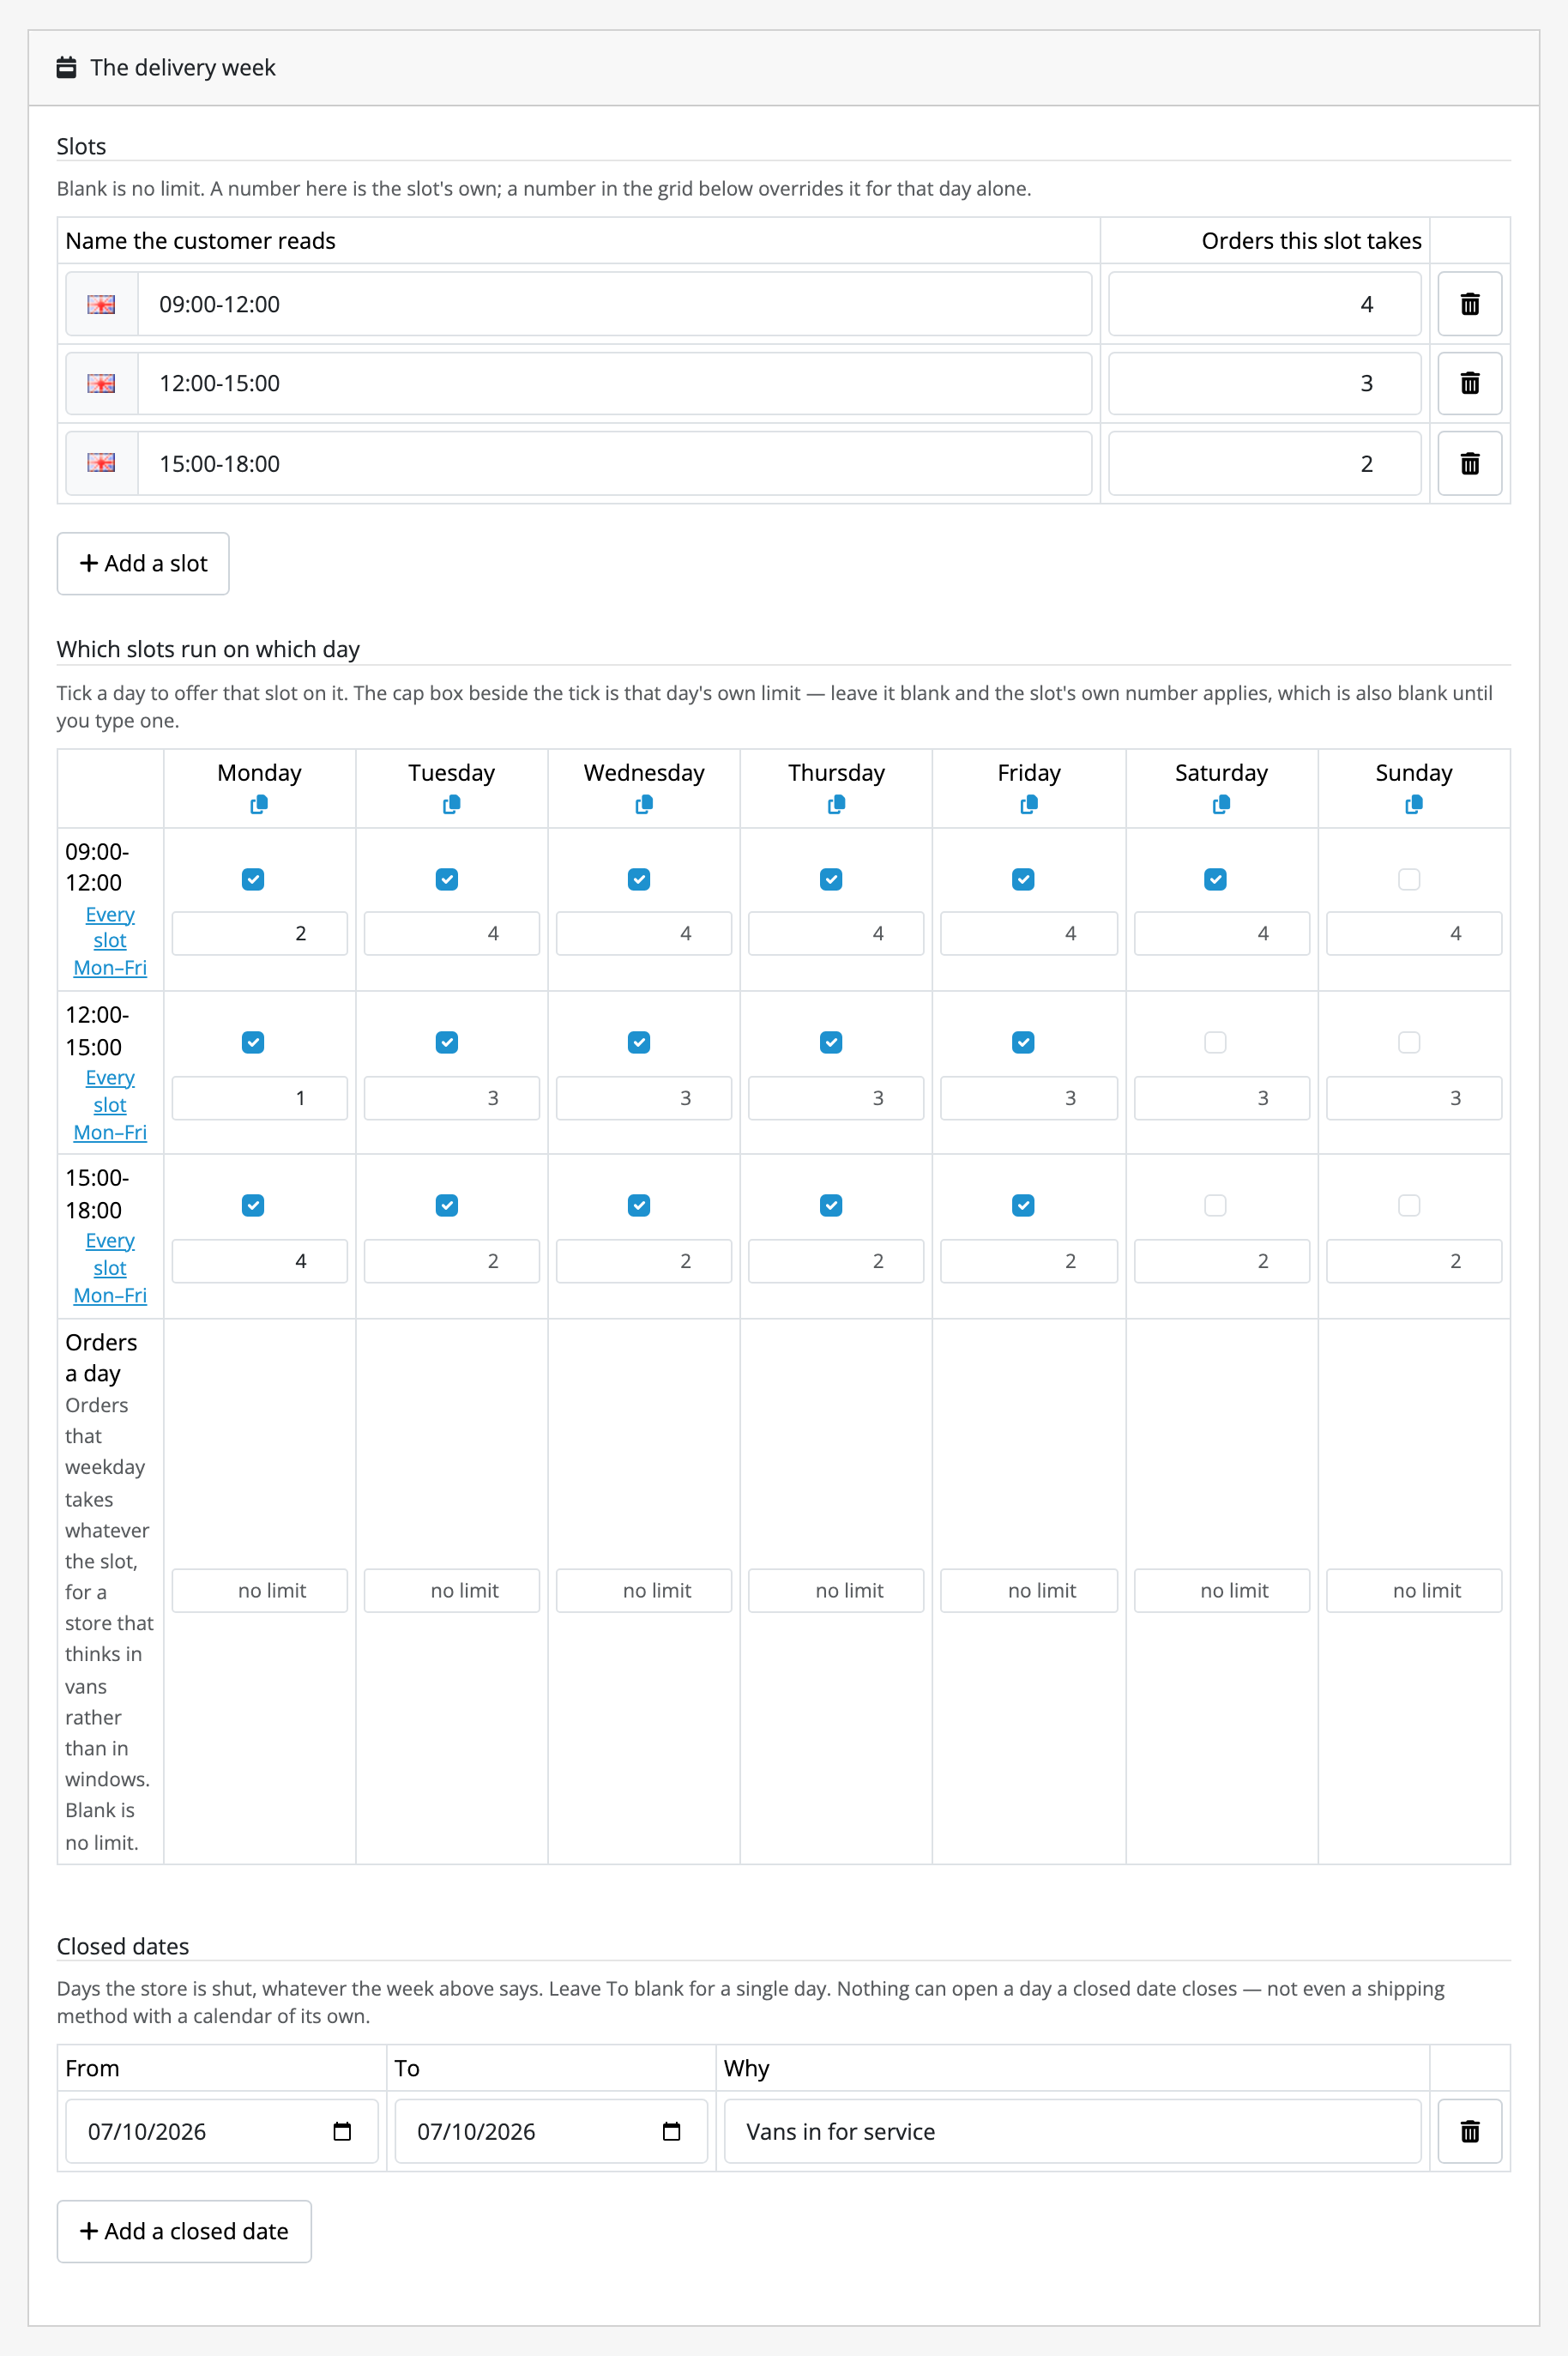Screen dimensions: 1568x2356
Task: Untick Monday for the 09:00-12:00 slot
Action: pos(253,879)
